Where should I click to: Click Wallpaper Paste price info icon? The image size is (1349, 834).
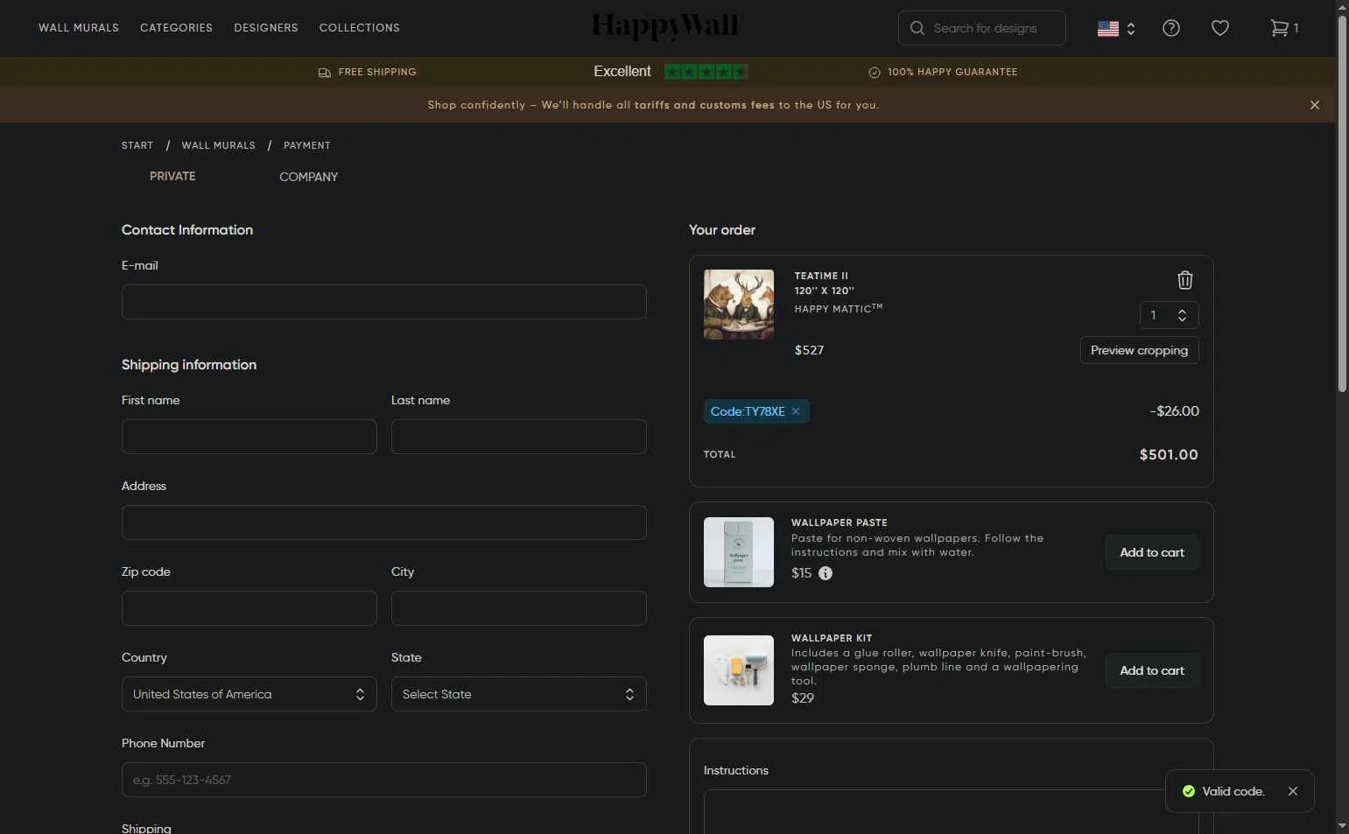coord(825,573)
